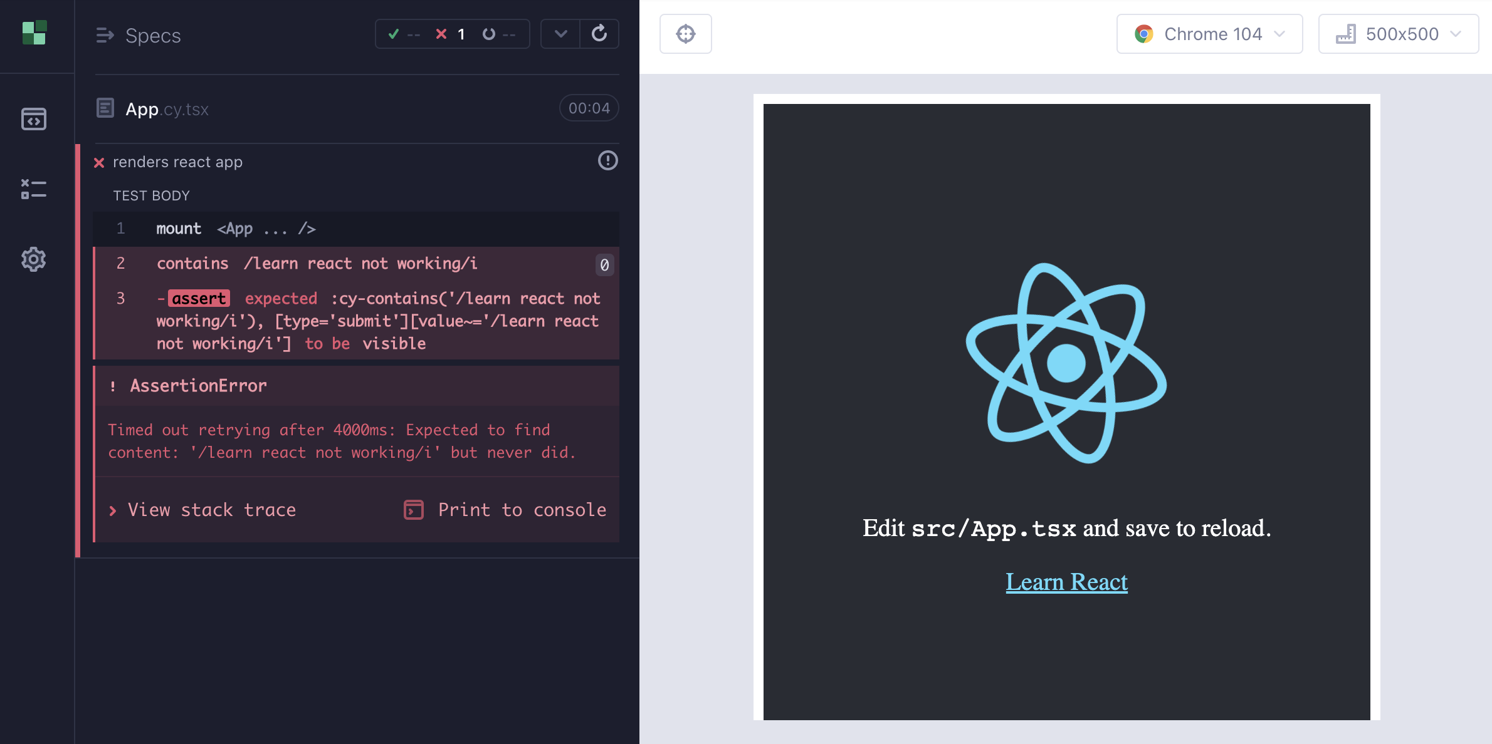
Task: Open the App.cy.tsx spec file
Action: pyautogui.click(x=167, y=109)
